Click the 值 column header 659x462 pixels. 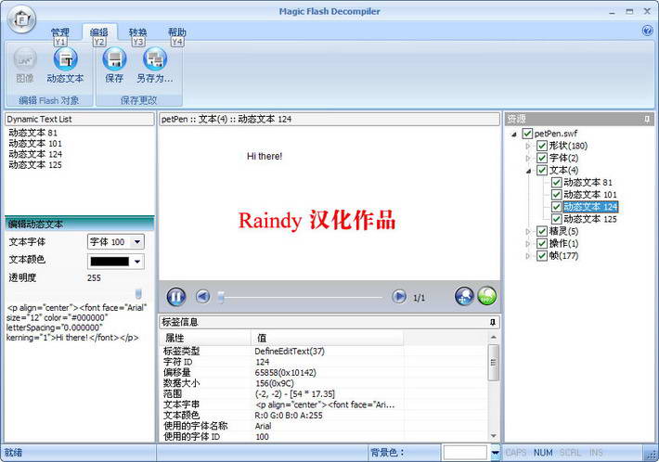tap(327, 338)
